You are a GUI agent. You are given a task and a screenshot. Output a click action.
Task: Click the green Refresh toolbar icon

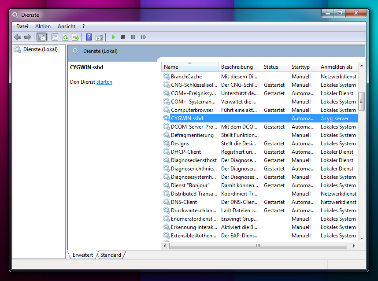[65, 37]
